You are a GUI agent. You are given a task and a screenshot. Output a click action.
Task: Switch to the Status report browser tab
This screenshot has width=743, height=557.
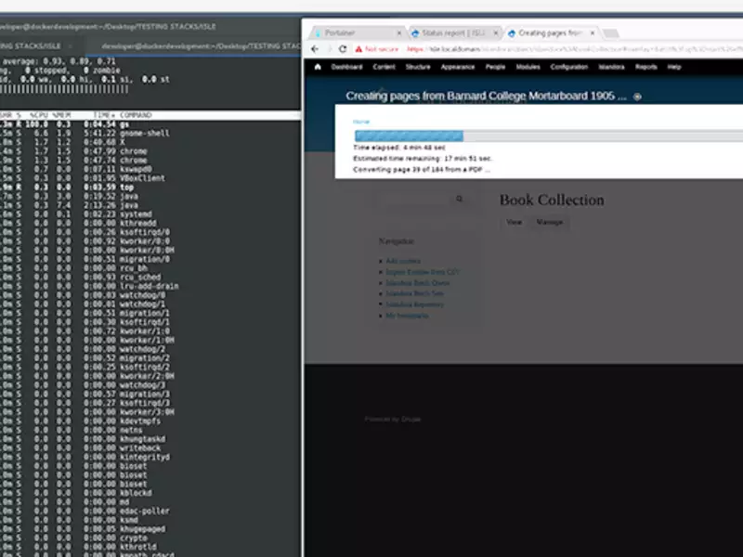pyautogui.click(x=454, y=32)
